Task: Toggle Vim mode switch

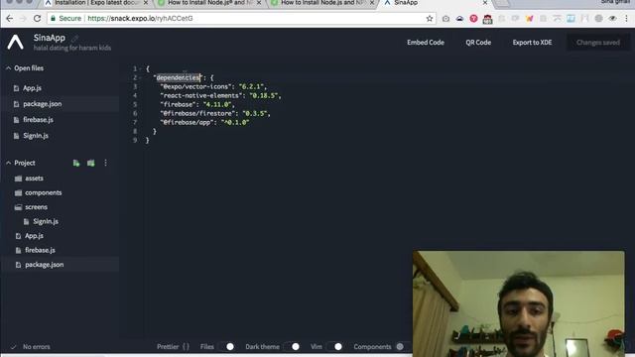Action: click(x=334, y=346)
